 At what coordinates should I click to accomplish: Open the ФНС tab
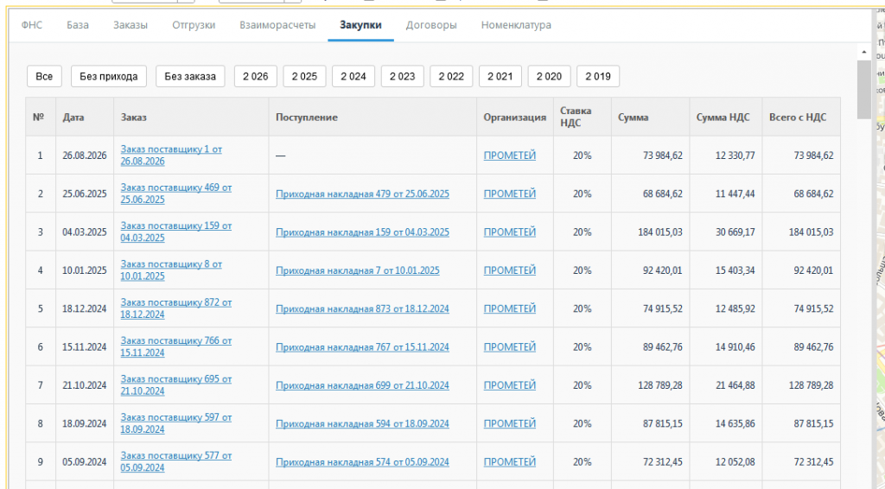(x=32, y=25)
